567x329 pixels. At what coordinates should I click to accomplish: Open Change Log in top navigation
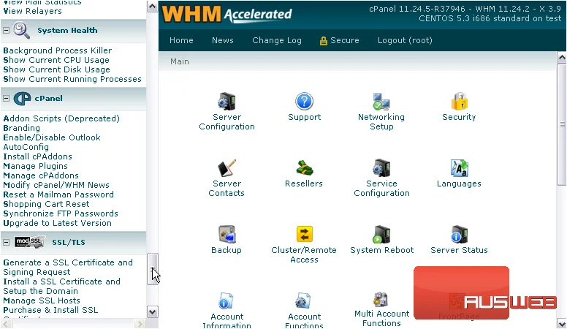click(277, 40)
